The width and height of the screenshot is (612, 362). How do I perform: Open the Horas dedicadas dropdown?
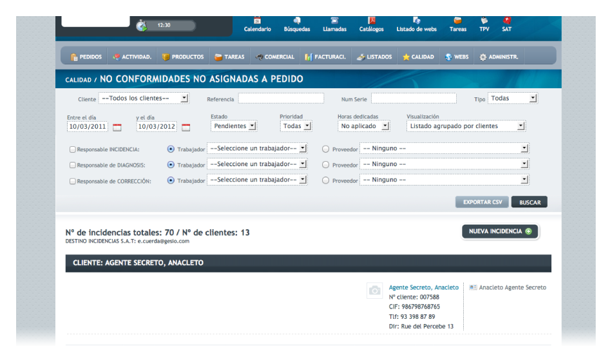(x=364, y=126)
